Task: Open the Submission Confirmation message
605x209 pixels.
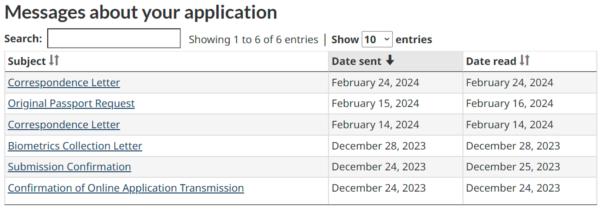Action: pos(69,167)
